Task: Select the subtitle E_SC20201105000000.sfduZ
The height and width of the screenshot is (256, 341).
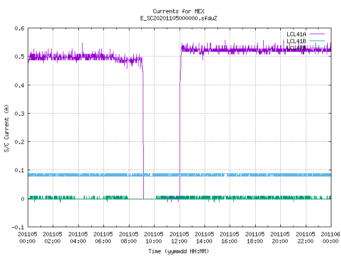Action: 178,18
